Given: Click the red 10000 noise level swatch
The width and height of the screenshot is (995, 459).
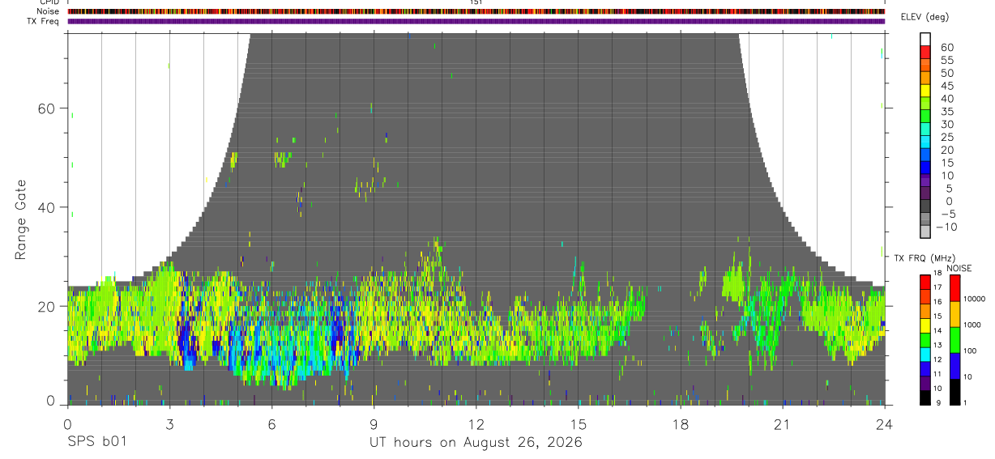Looking at the screenshot, I should click(954, 288).
